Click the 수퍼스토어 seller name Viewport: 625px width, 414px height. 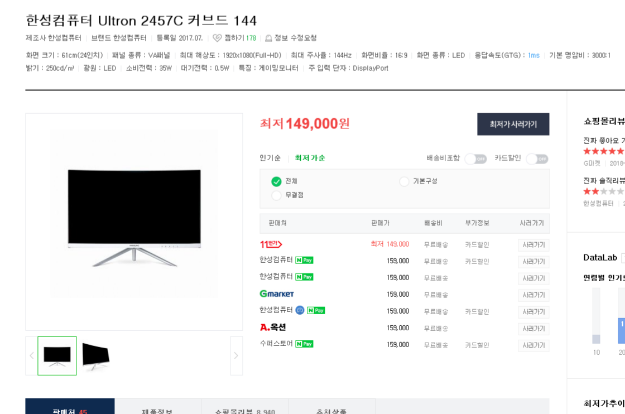click(276, 344)
